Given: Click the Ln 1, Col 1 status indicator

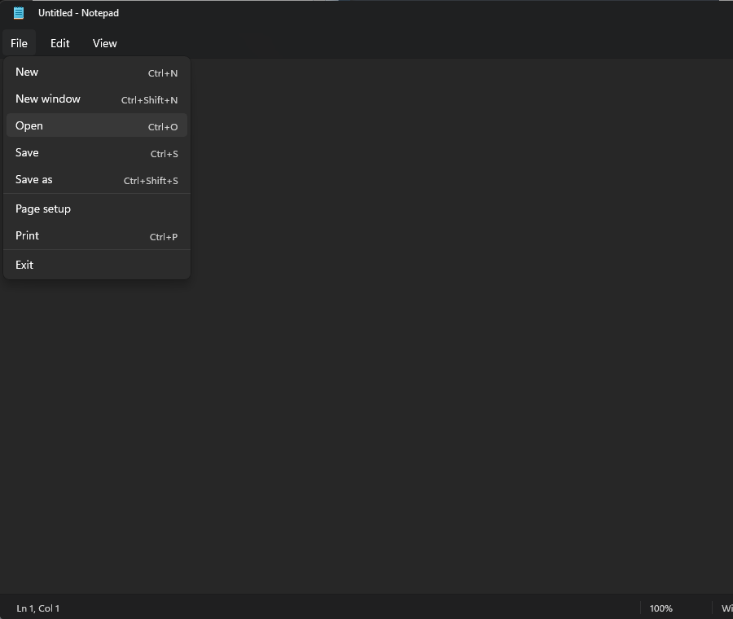Looking at the screenshot, I should click(x=37, y=608).
